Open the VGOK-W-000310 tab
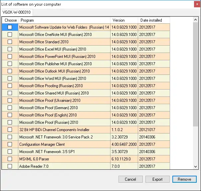Image resolution: width=201 pixels, height=191 pixels. [17, 12]
